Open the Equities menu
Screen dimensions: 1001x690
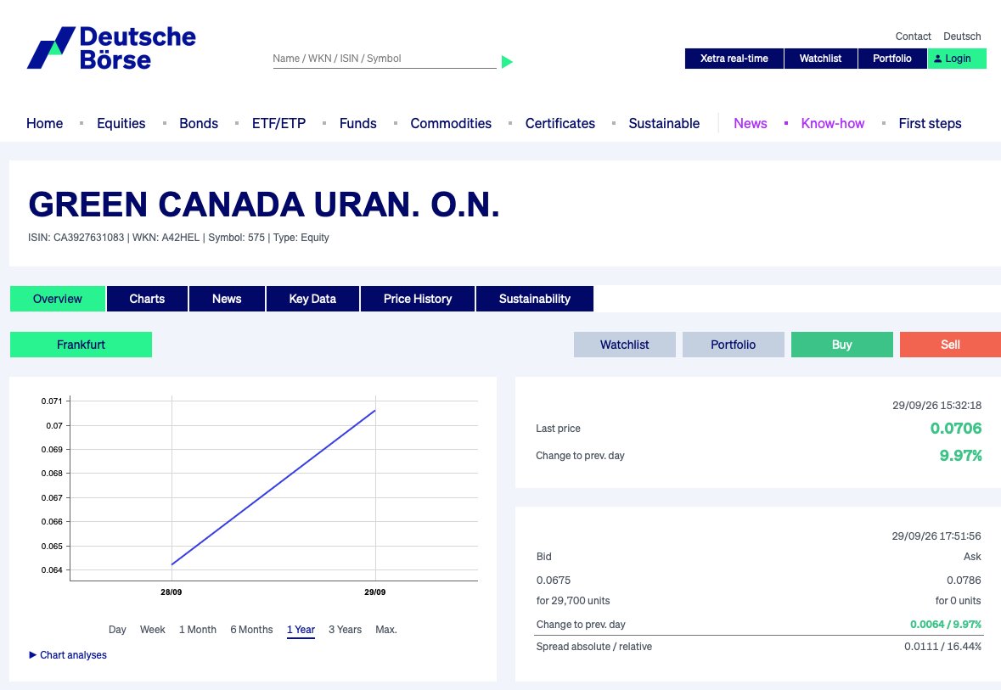[121, 123]
